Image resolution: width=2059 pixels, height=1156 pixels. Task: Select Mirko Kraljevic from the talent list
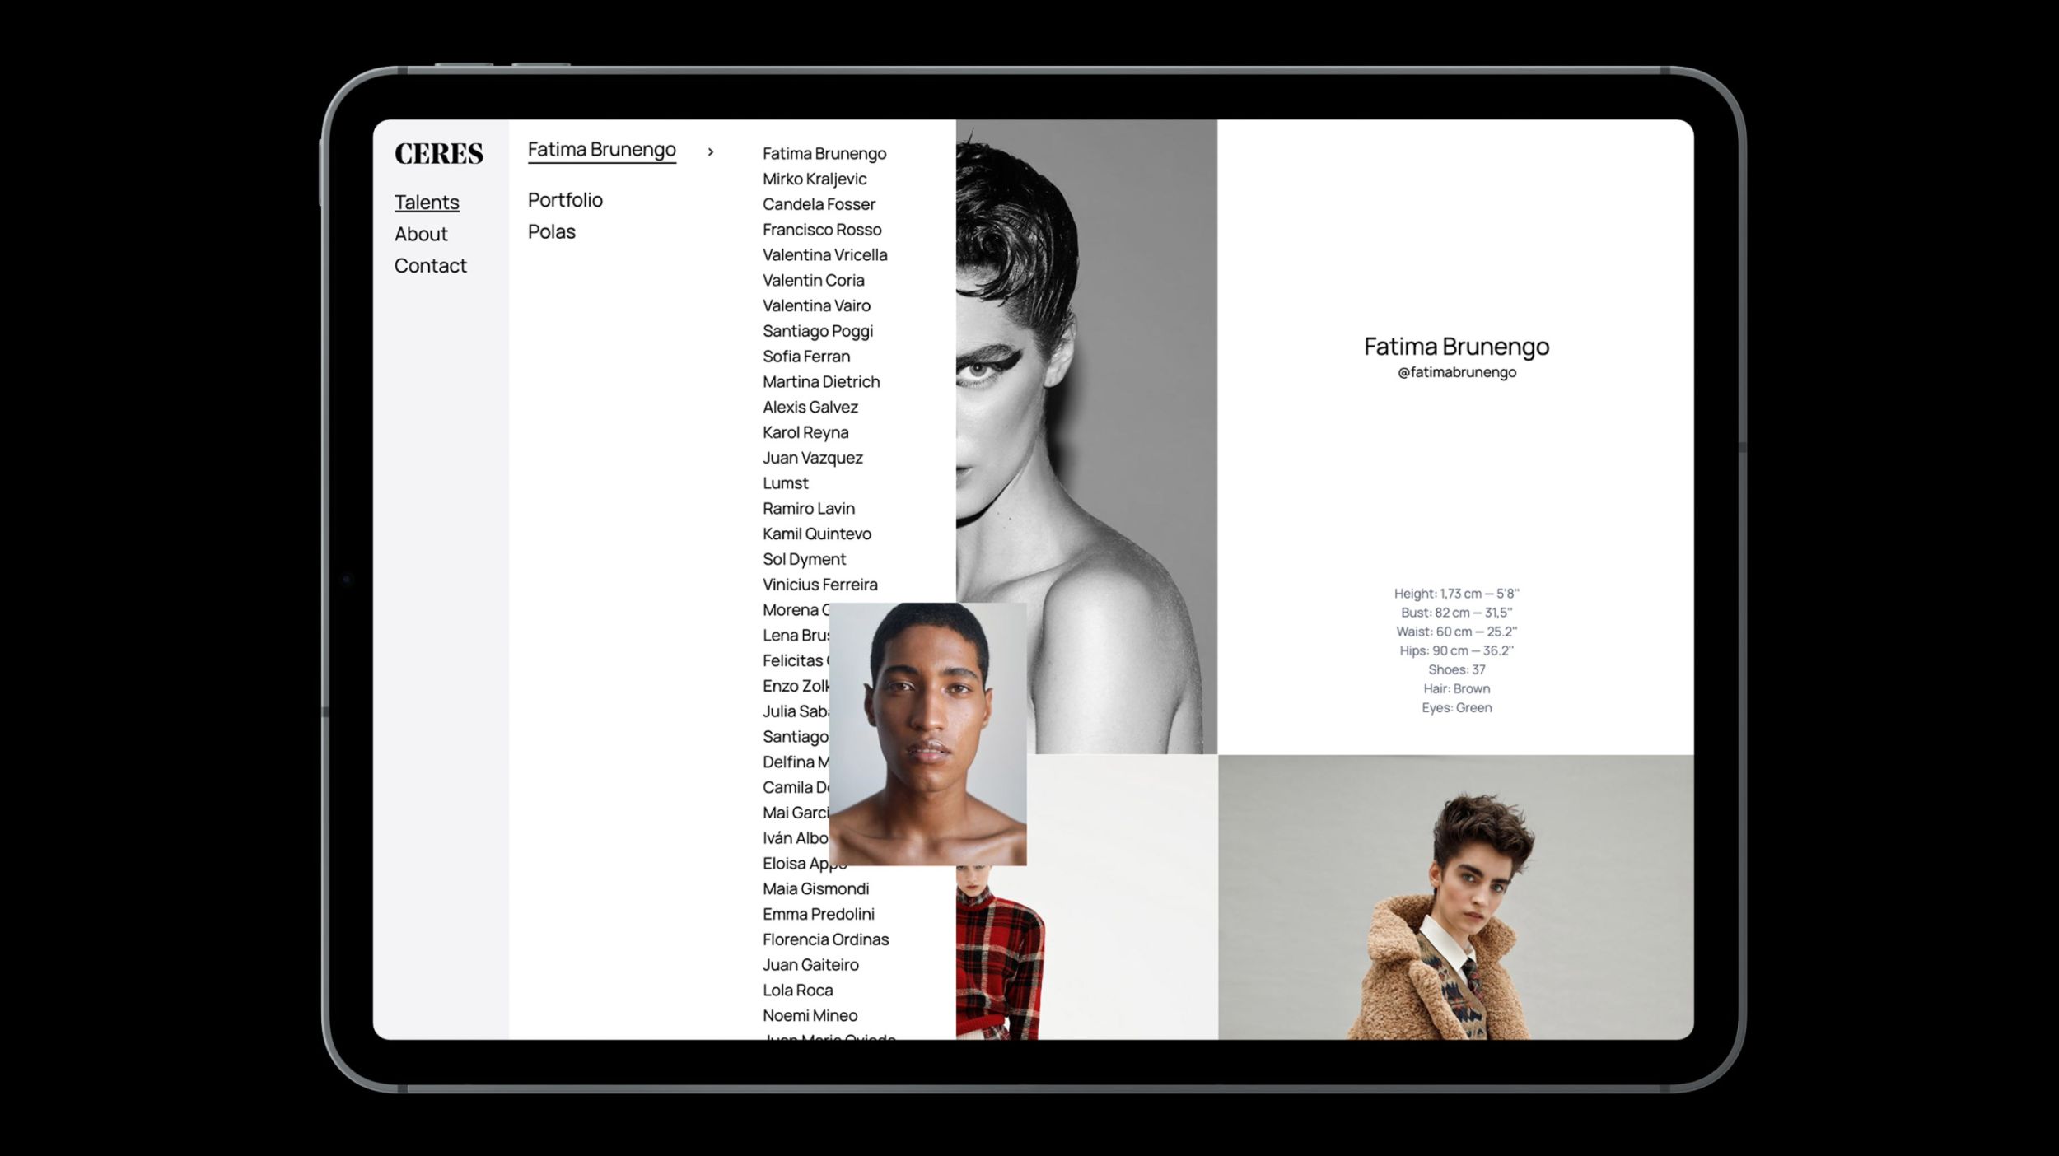(x=814, y=179)
